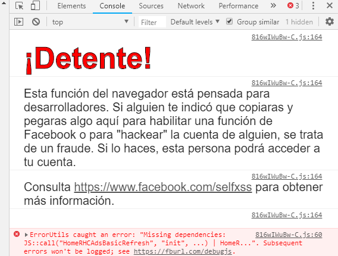
Task: Open source link above Esta función paragraph
Action: 287,83
